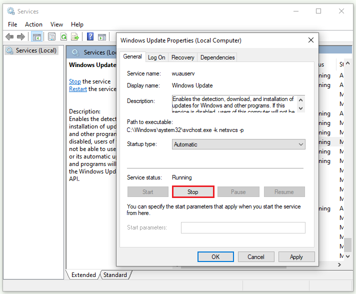Open the File menu
Image resolution: width=356 pixels, height=294 pixels.
(x=12, y=24)
